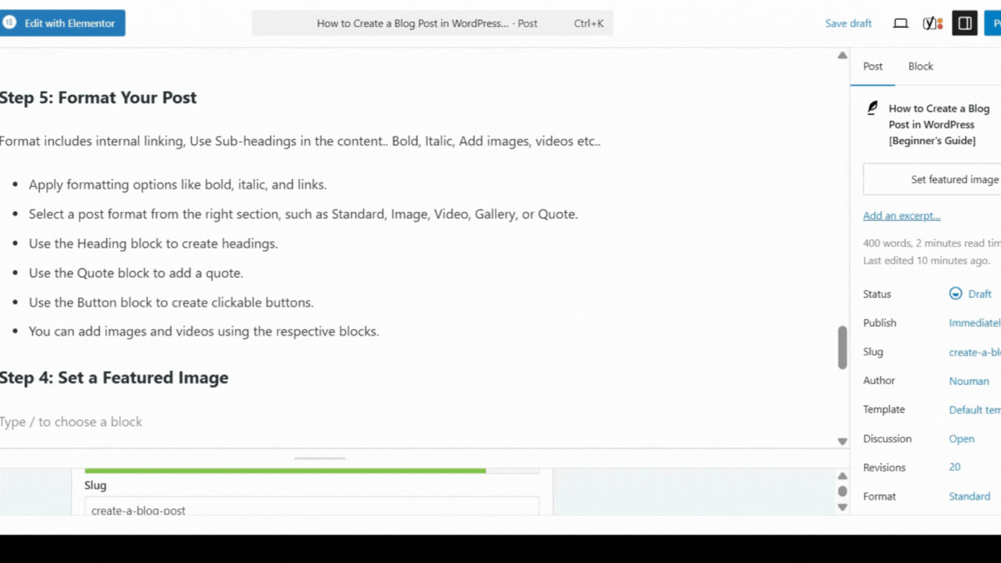Click the Add an excerpt link
Viewport: 1001px width, 563px height.
pyautogui.click(x=901, y=215)
